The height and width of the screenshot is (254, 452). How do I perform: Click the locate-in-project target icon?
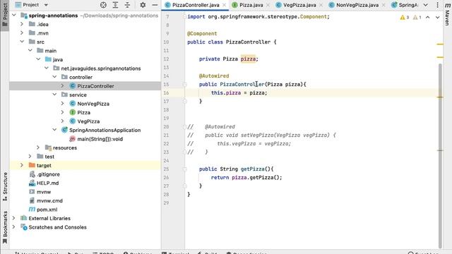point(103,5)
